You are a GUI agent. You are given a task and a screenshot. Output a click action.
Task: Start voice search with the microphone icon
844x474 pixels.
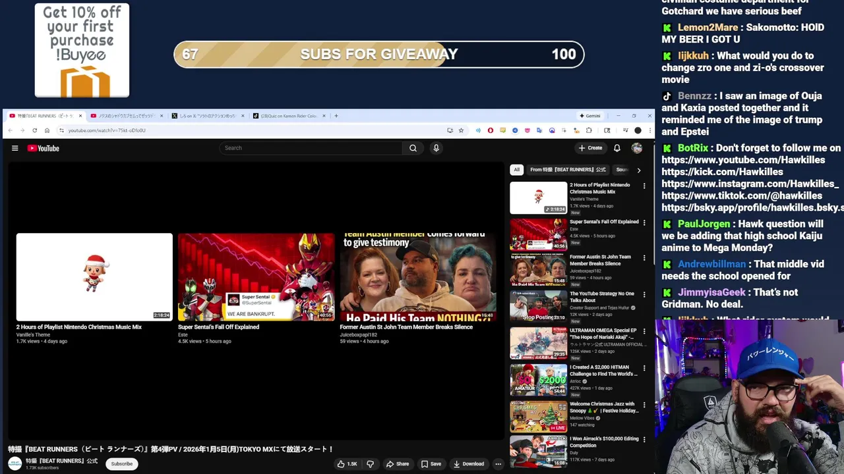[x=436, y=148]
